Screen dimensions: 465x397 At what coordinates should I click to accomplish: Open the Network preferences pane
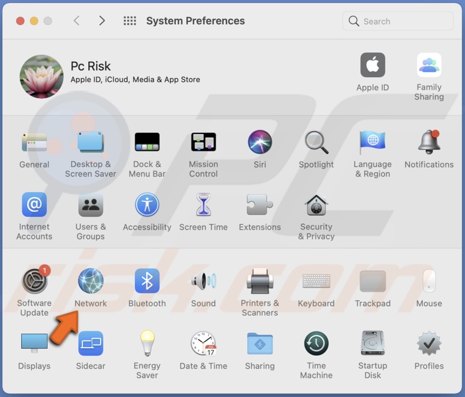pos(91,282)
